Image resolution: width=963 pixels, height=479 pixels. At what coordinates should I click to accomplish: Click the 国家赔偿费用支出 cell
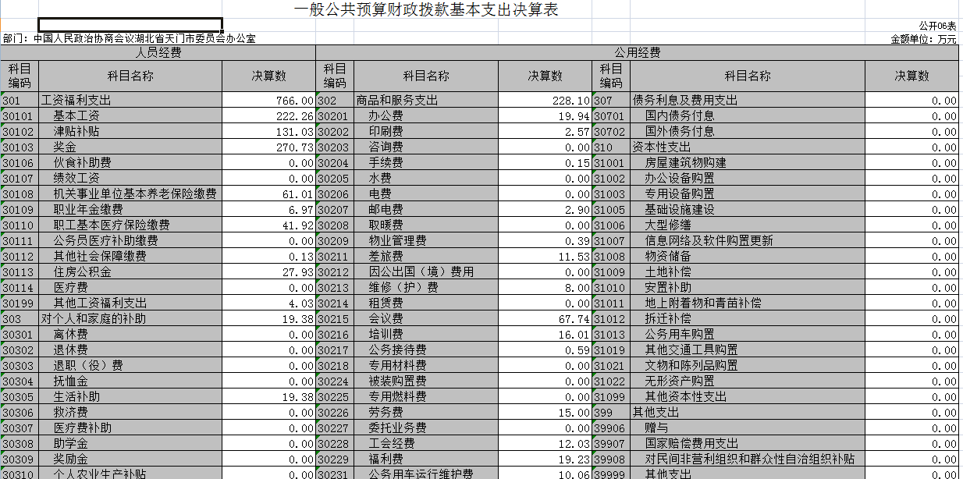point(748,444)
